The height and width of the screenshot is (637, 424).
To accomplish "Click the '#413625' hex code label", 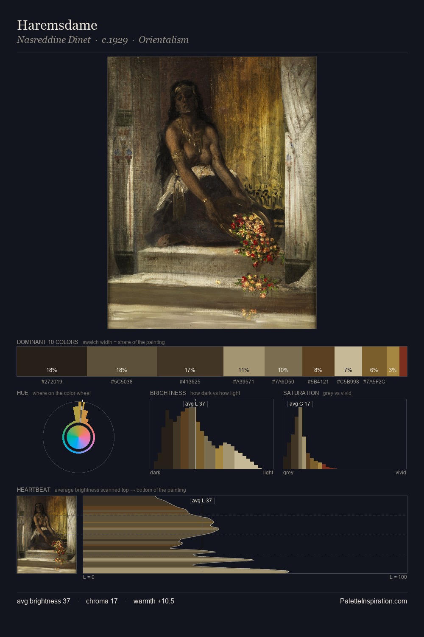I will (x=190, y=382).
